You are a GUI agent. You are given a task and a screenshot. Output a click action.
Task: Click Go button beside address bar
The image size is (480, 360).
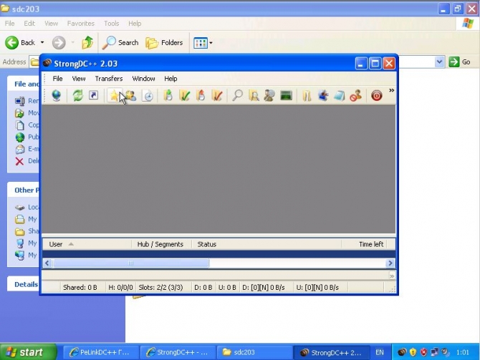click(459, 62)
